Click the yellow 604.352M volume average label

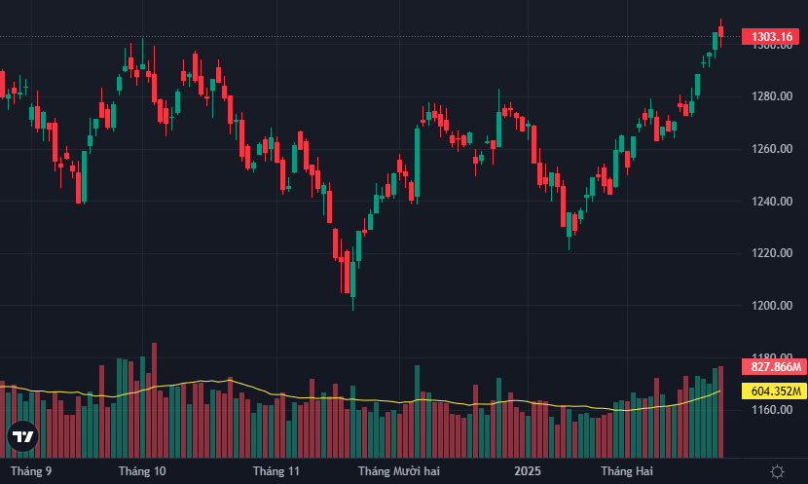pos(775,391)
